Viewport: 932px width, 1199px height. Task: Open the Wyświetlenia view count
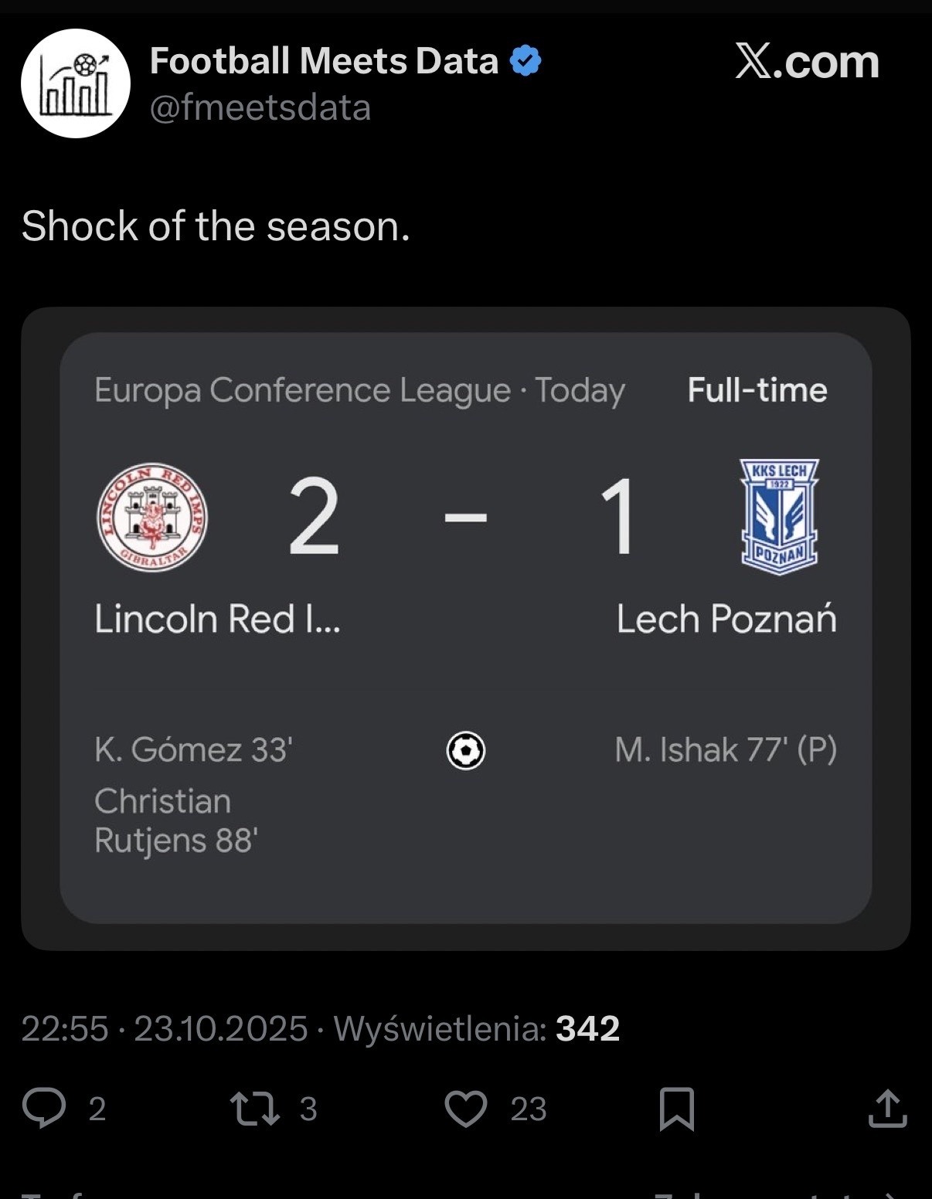(477, 1028)
